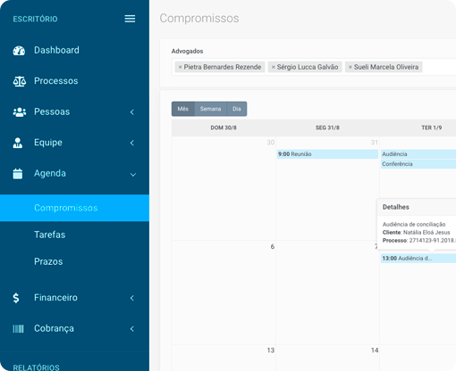The image size is (456, 371).
Task: Open the Cobrança menu item
Action: coord(54,328)
